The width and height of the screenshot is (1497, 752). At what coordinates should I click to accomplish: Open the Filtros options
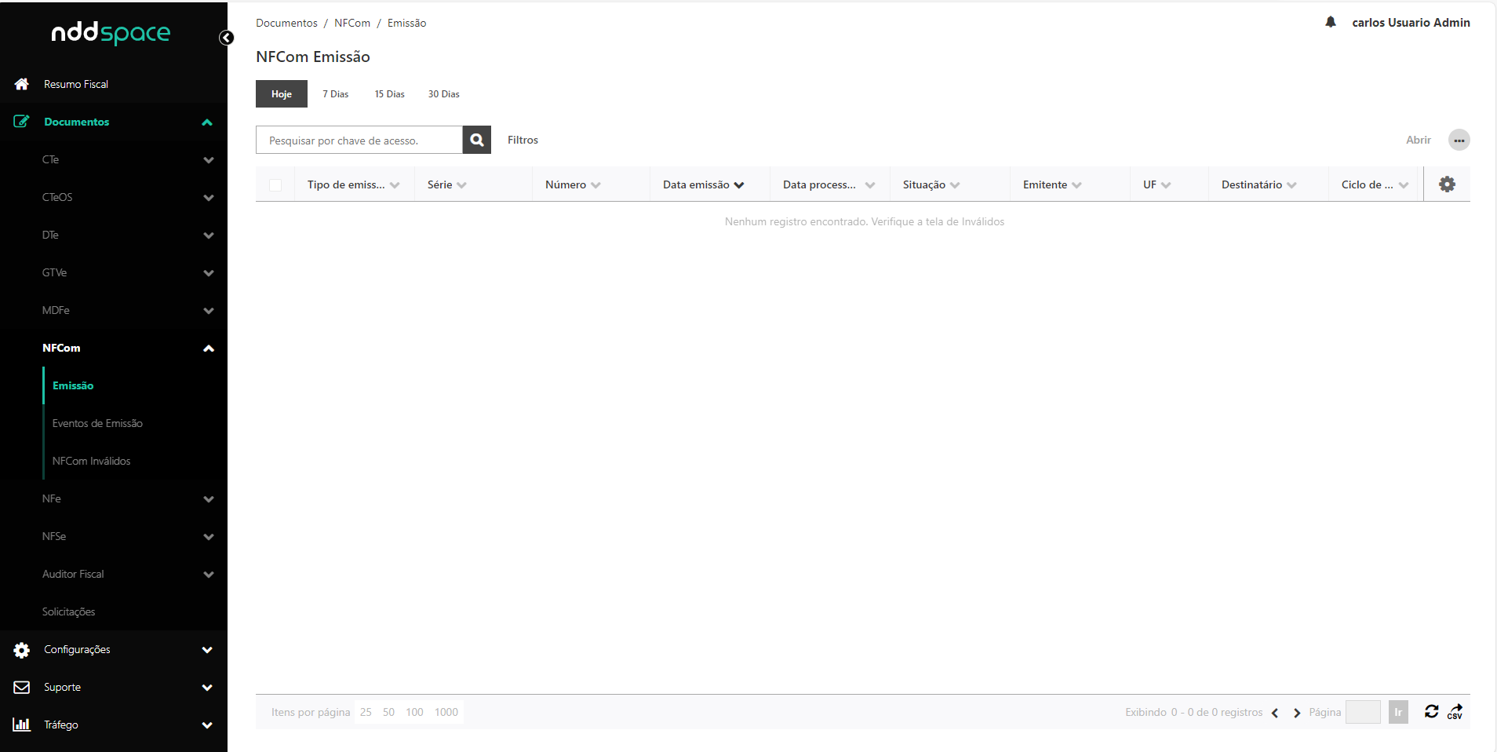523,140
